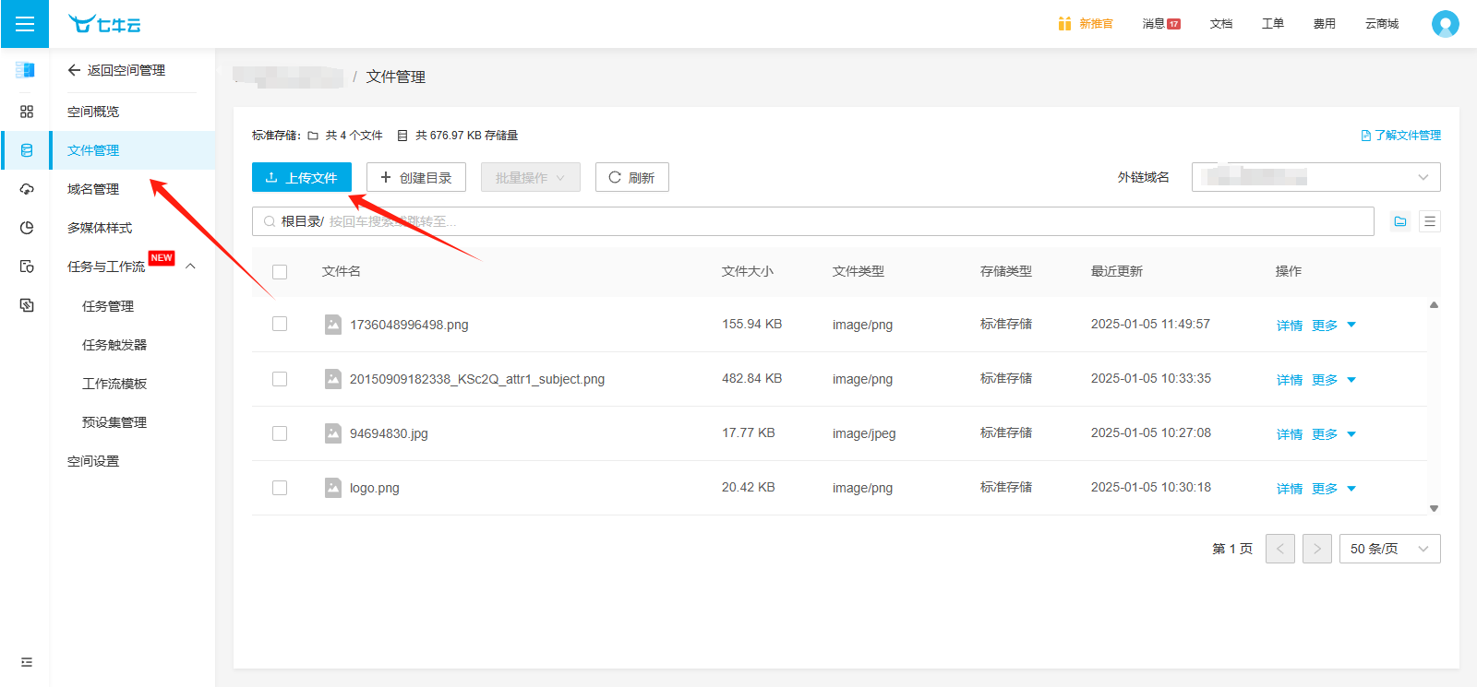Image resolution: width=1477 pixels, height=687 pixels.
Task: Switch to list view icon
Action: pos(1430,221)
